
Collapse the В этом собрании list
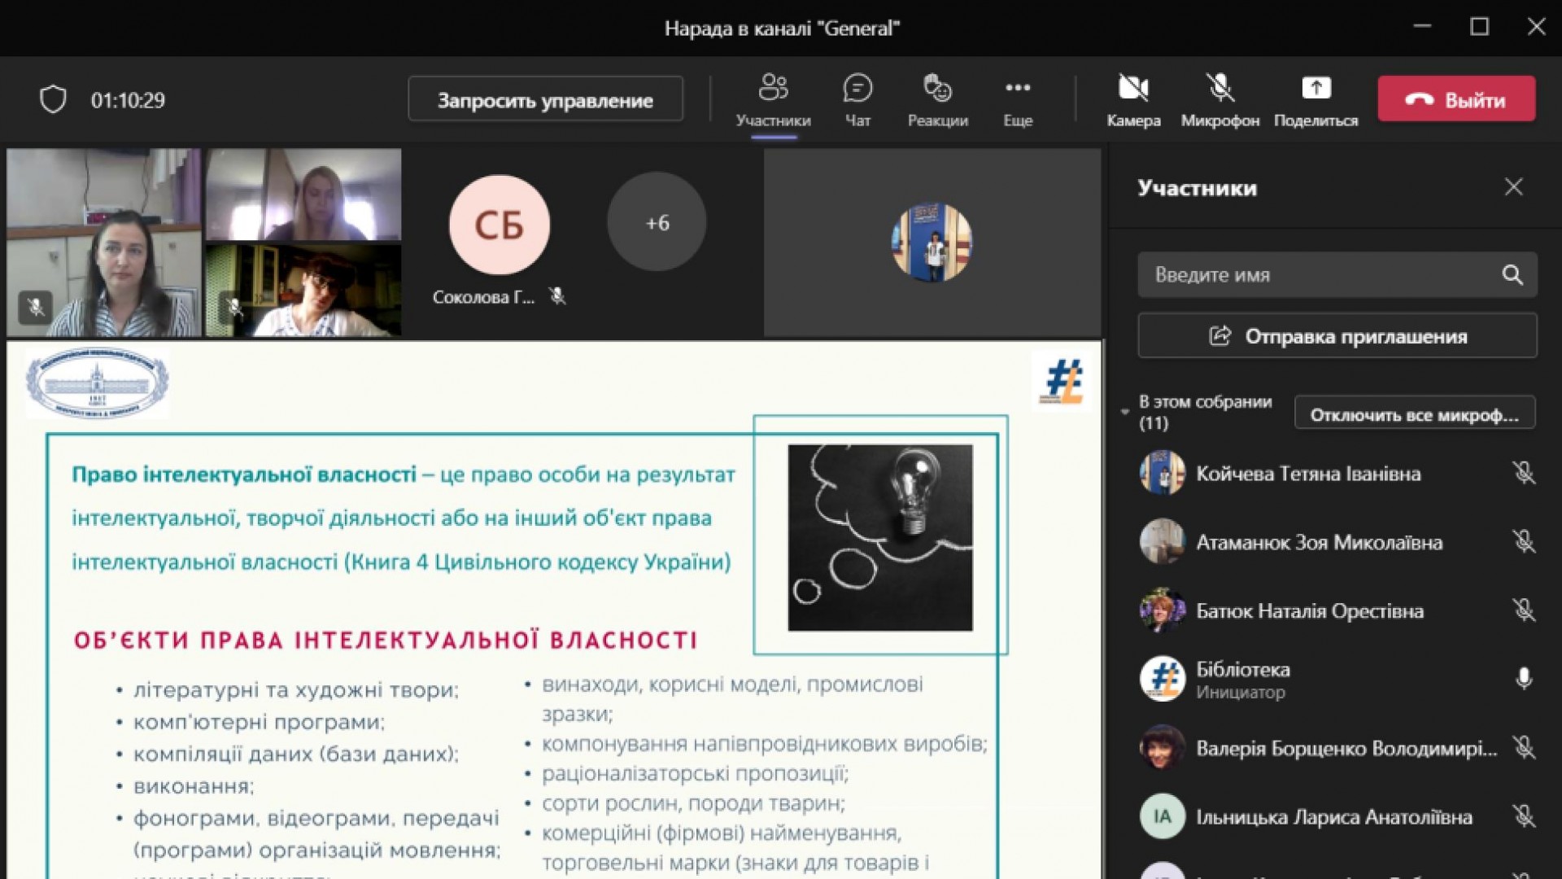pyautogui.click(x=1125, y=412)
